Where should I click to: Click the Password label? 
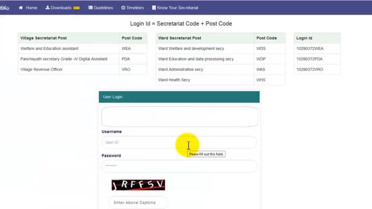coord(111,156)
